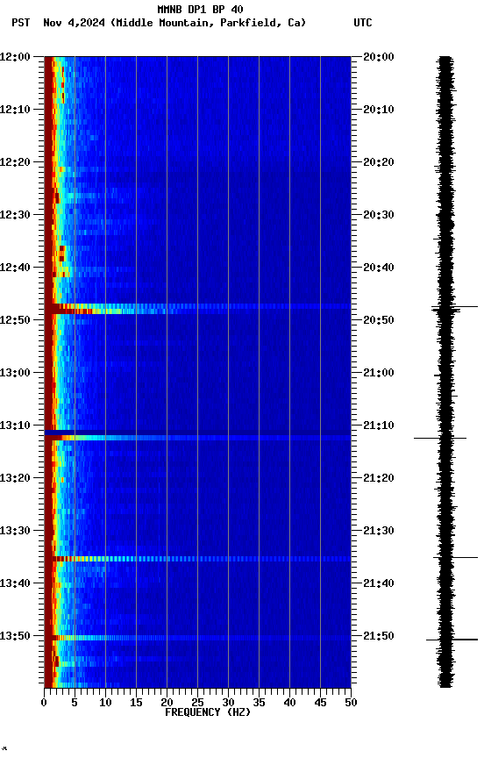Click the 15 Hz frequency tick label

[x=136, y=703]
